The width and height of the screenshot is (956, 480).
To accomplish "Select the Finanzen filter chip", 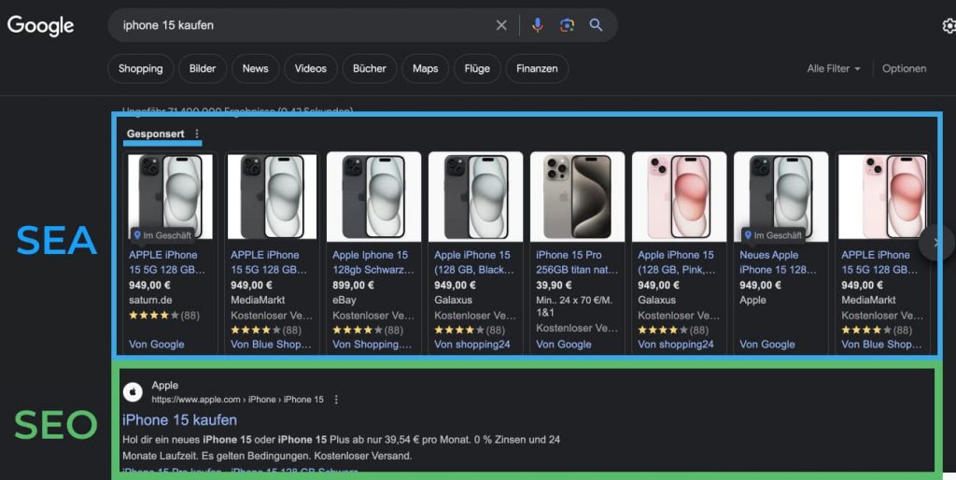I will [537, 68].
